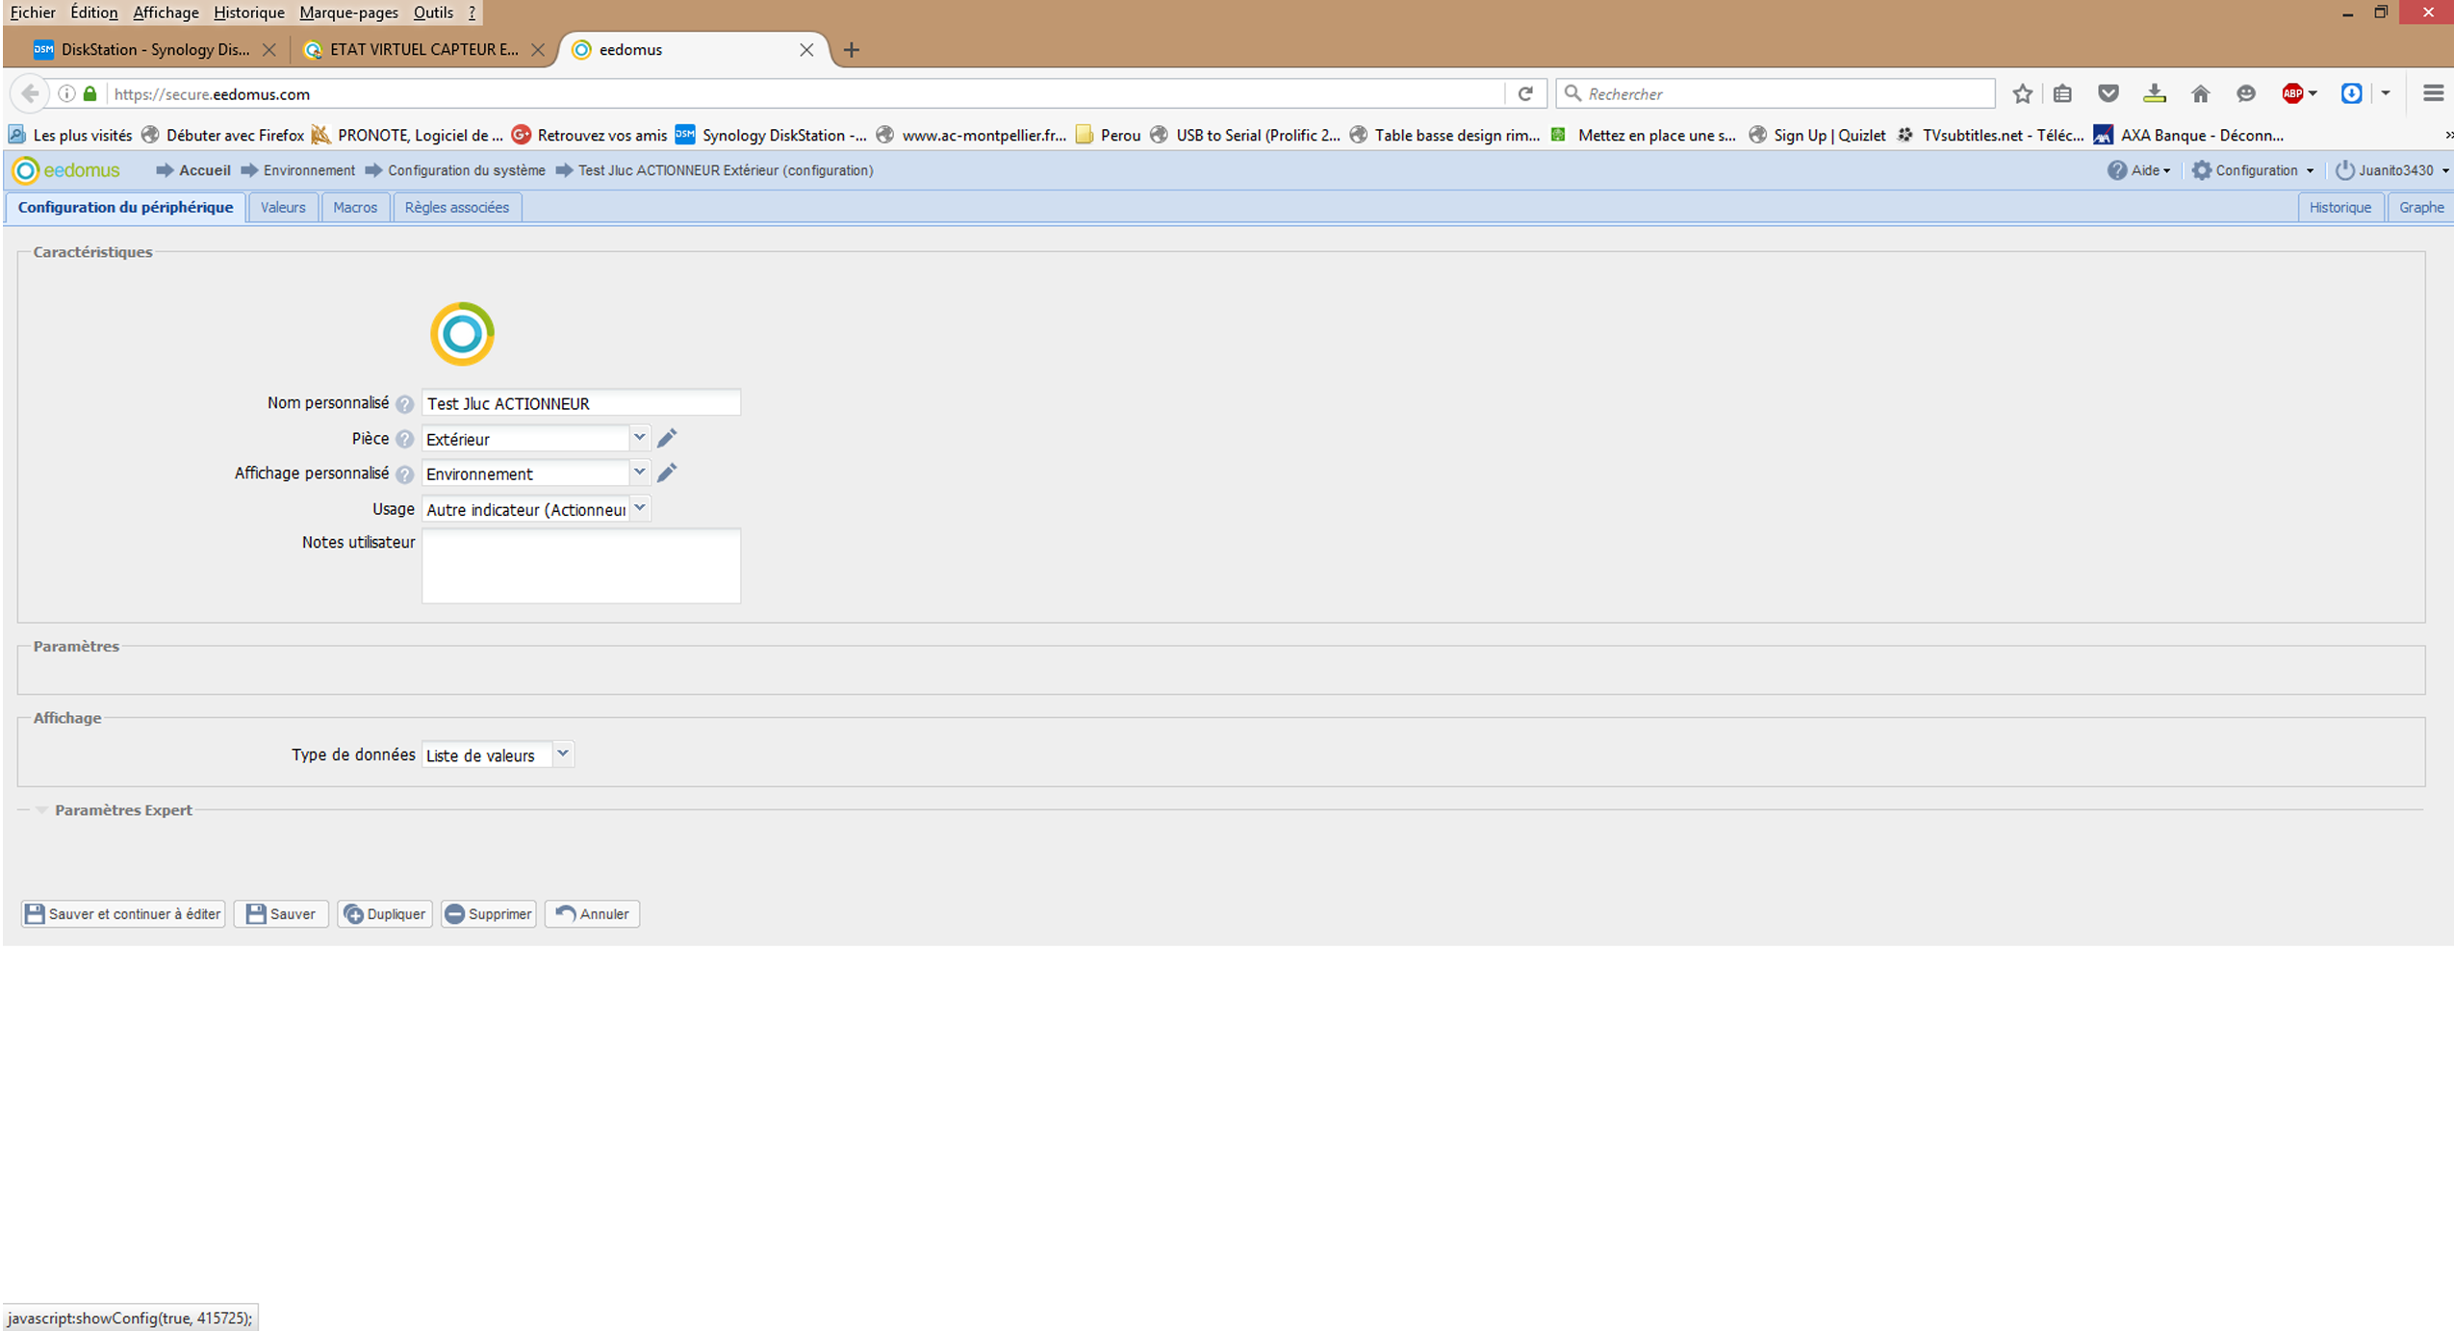2454x1331 pixels.
Task: Open the Usage dropdown
Action: point(639,508)
